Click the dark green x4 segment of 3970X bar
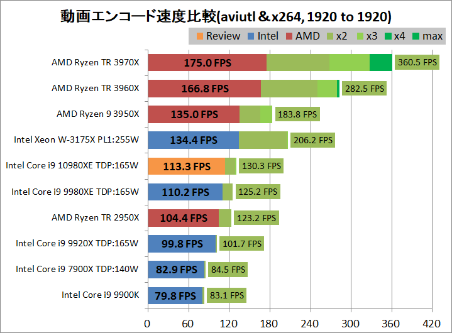Screen dimensions: 452x333 (381, 62)
